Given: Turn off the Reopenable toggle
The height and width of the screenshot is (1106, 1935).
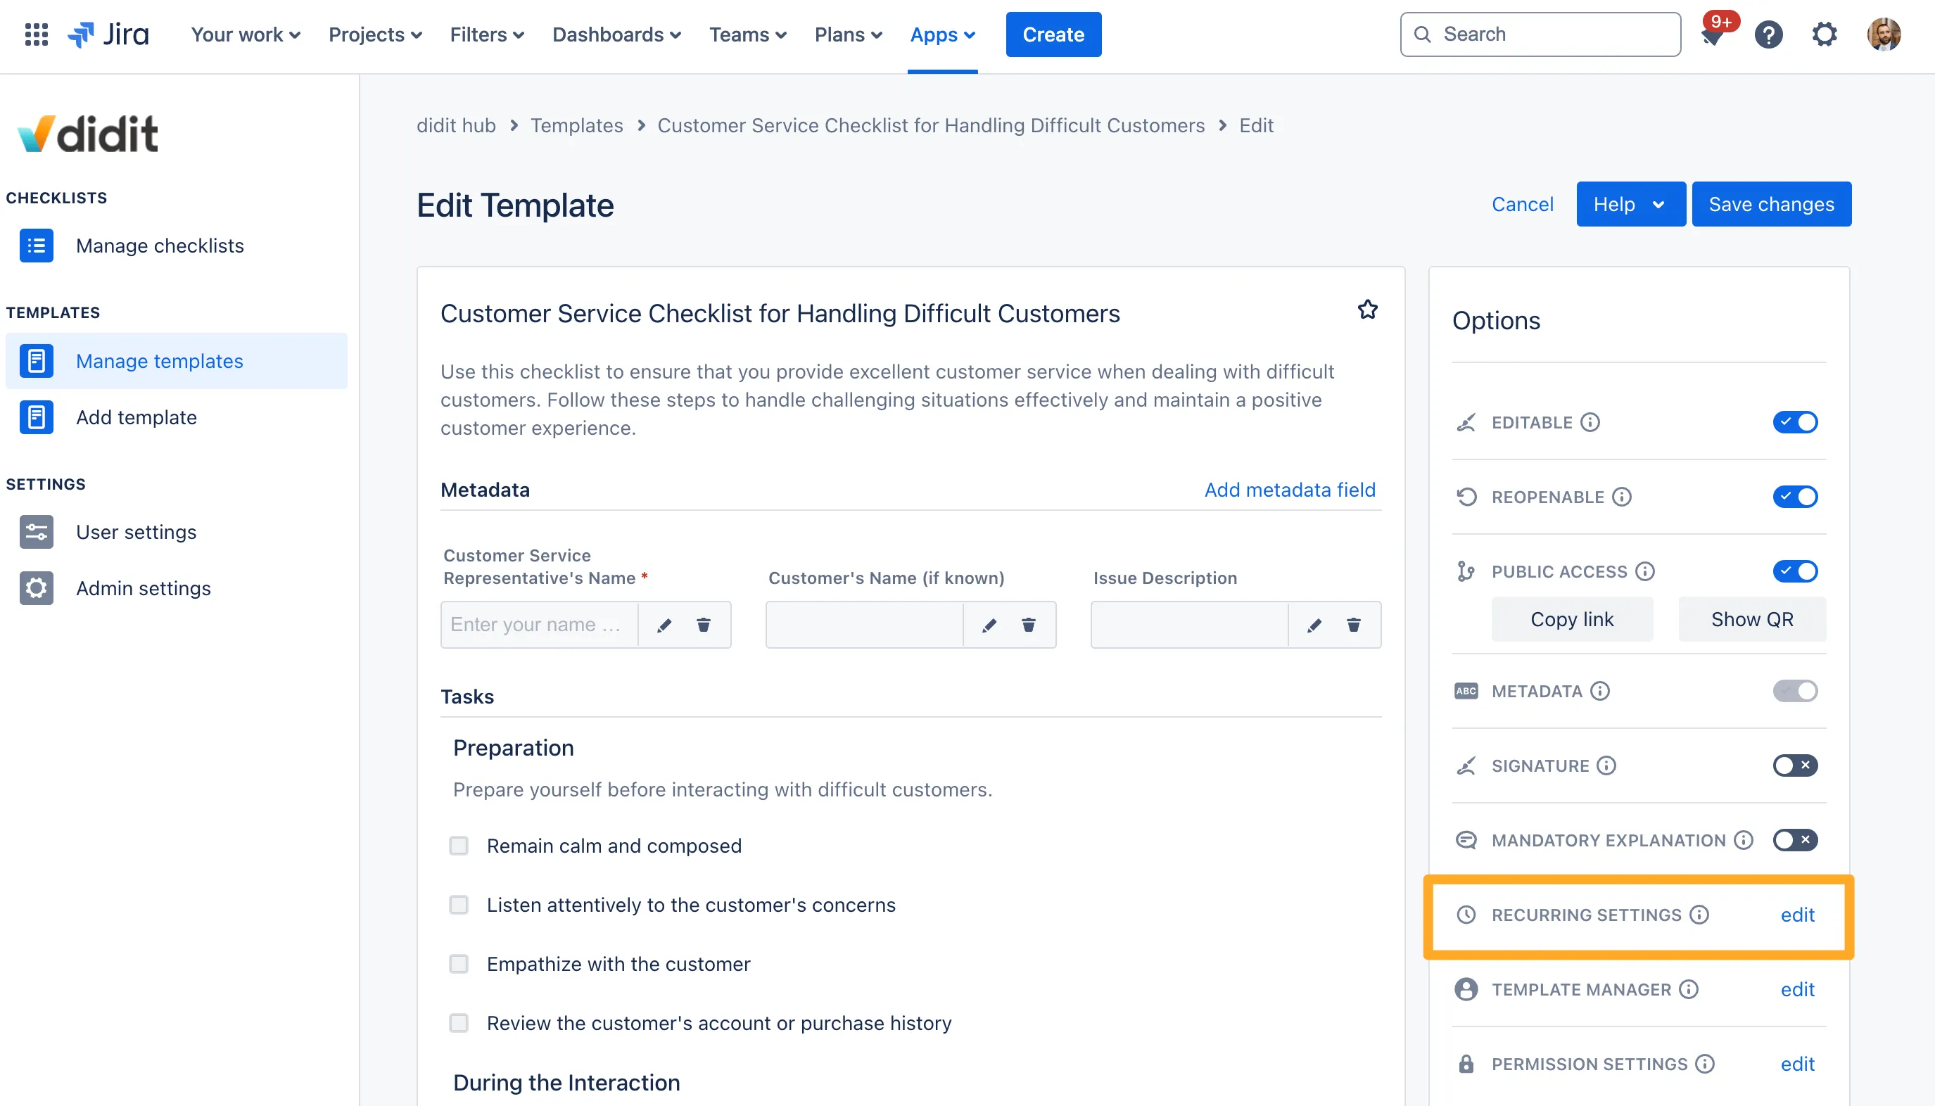Looking at the screenshot, I should click(1794, 497).
